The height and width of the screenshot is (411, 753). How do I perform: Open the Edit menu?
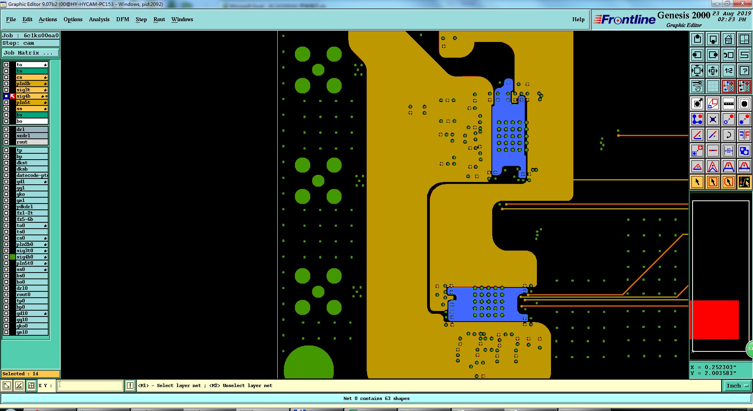click(x=27, y=19)
